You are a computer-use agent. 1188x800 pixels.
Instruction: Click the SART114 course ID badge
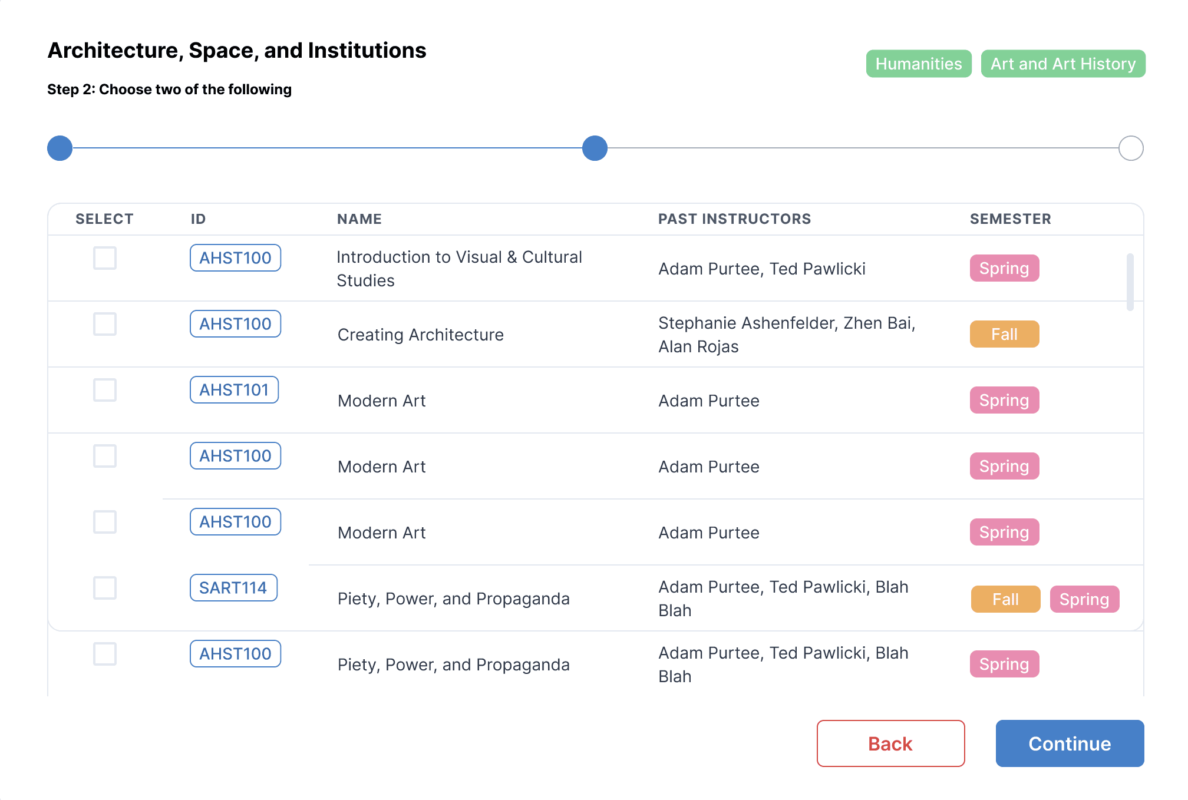click(233, 588)
